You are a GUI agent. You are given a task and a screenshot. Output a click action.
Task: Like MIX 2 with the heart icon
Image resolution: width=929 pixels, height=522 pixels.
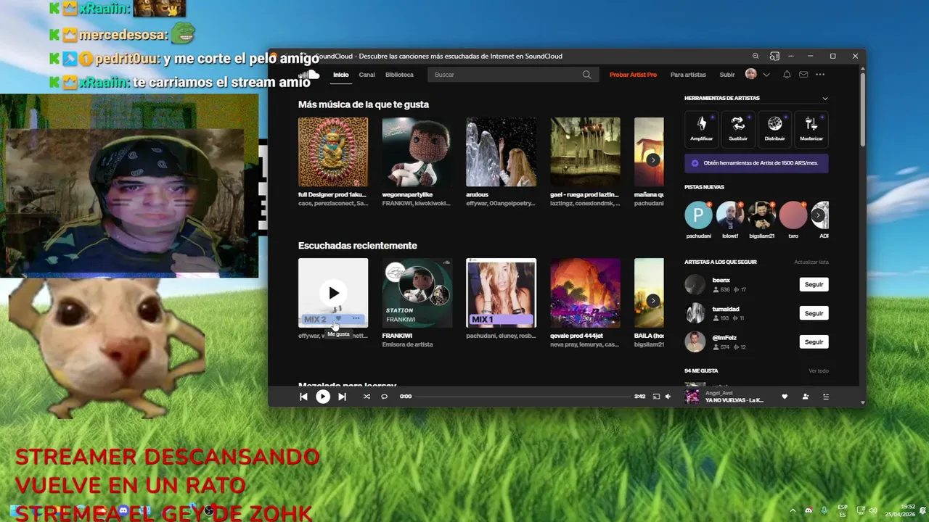[338, 319]
